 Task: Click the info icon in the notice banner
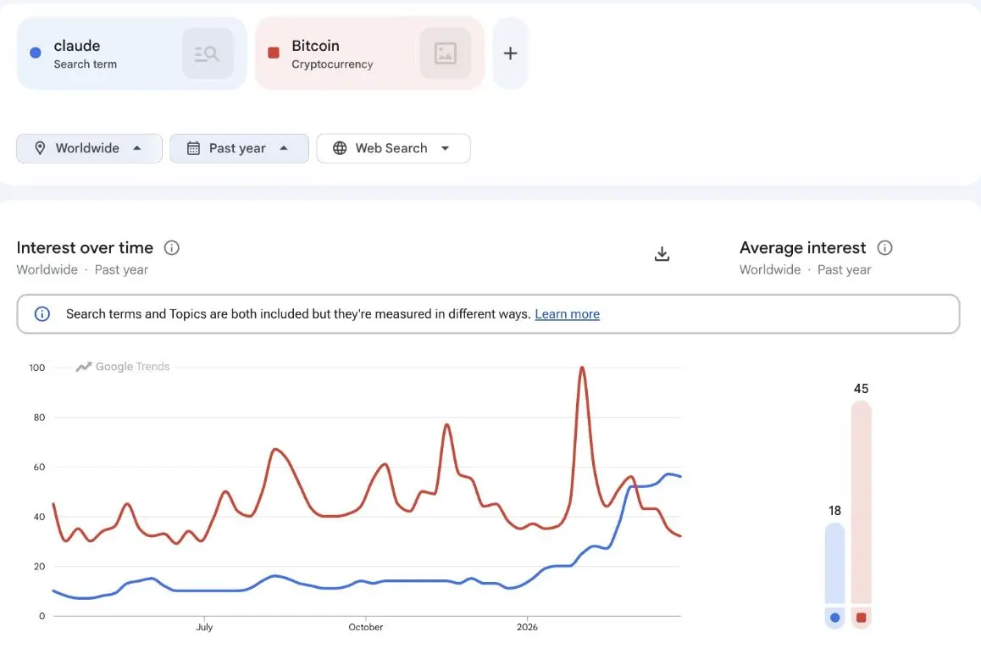tap(42, 314)
